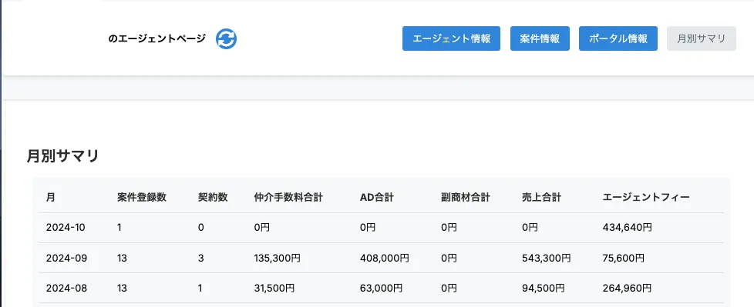
Task: Click the AD合計 column header
Action: pyautogui.click(x=376, y=197)
